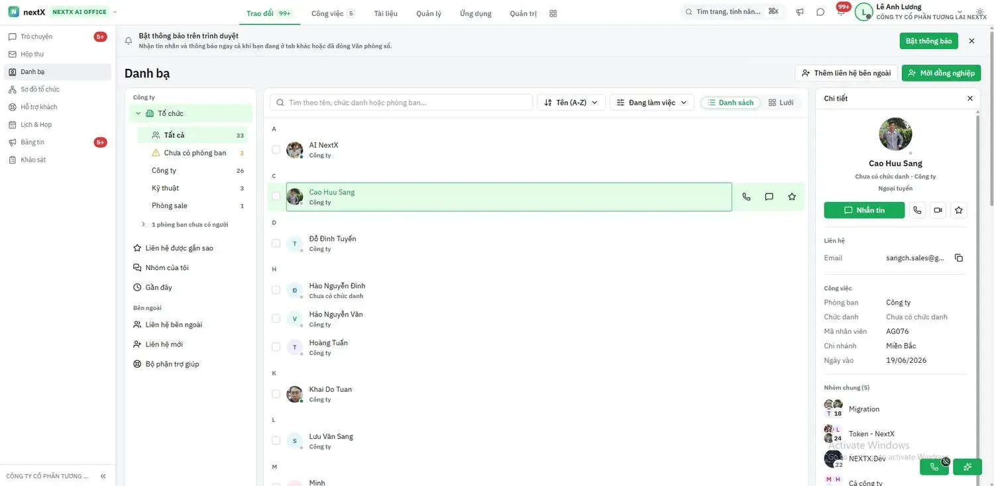994x486 pixels.
Task: Click Thêm liên hệ bên ngoài button
Action: tap(846, 73)
